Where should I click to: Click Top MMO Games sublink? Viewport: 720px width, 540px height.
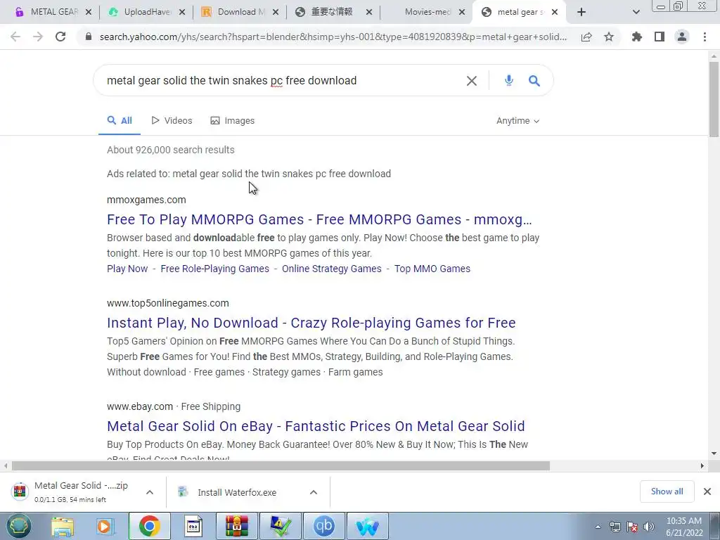(x=432, y=269)
